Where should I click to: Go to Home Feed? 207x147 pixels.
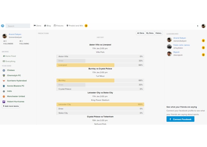tap(9, 56)
